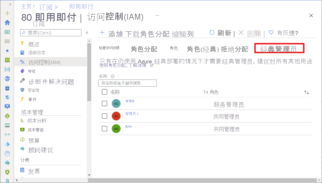The height and width of the screenshot is (183, 322).
Task: Open 事件 menu item
Action: (32, 99)
